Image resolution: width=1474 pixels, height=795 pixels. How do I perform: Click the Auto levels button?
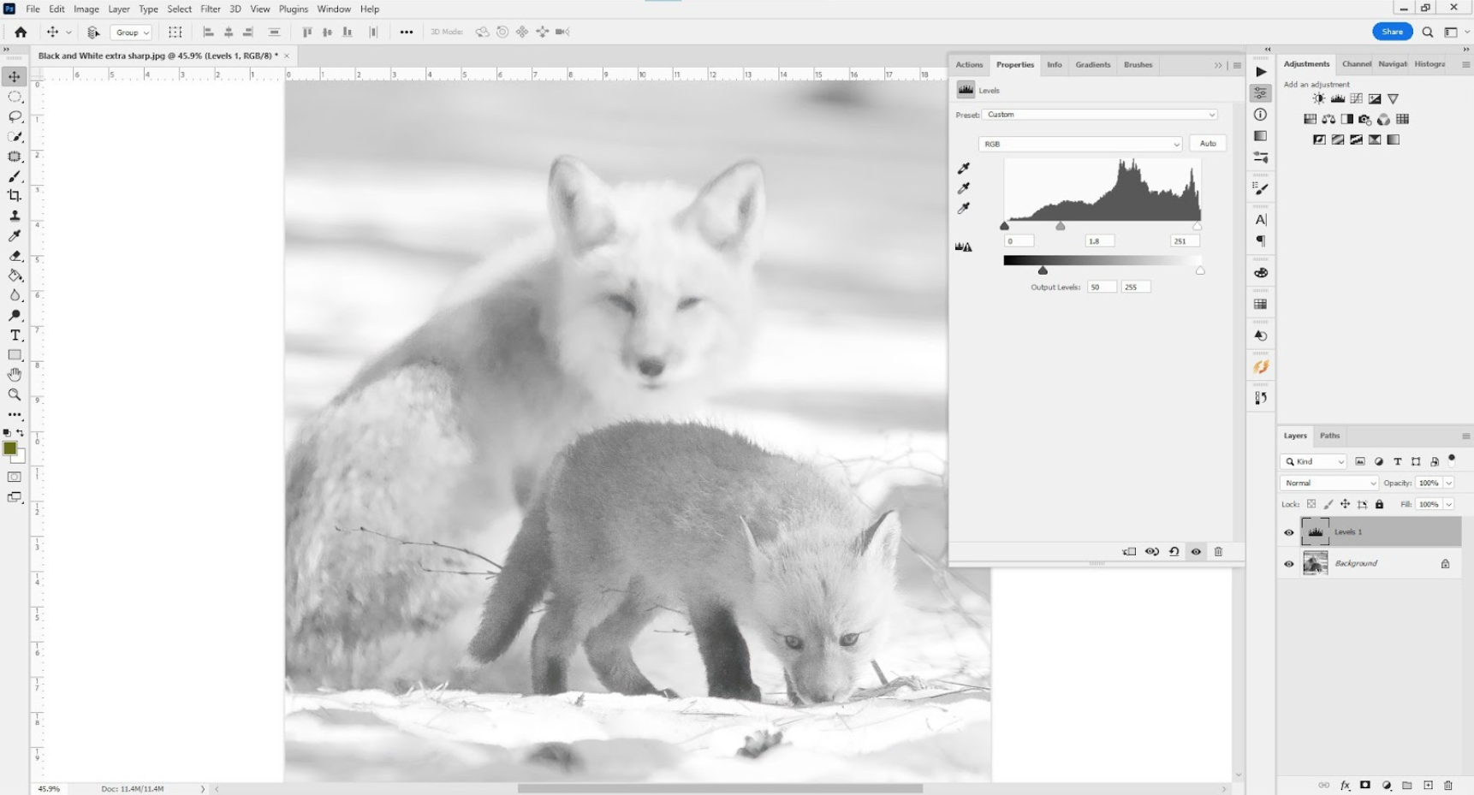coord(1208,144)
